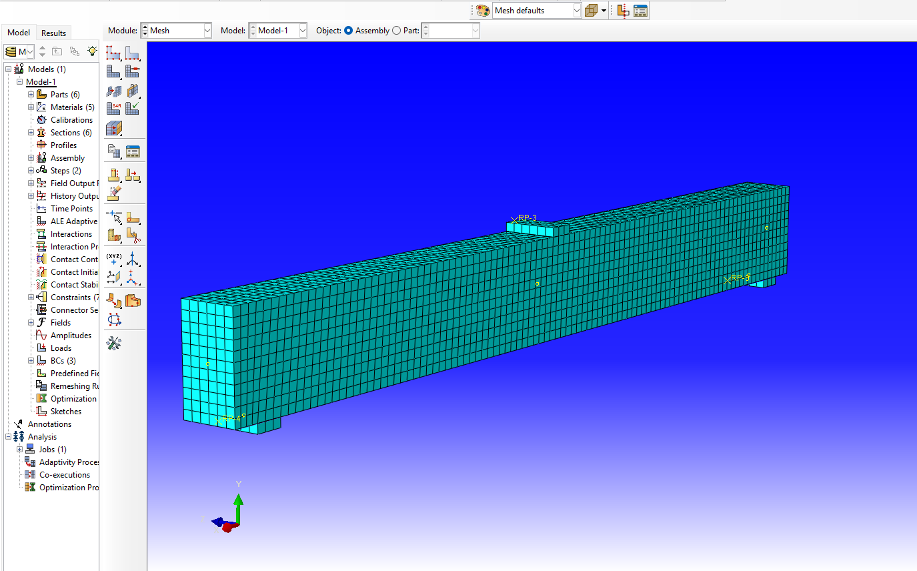Select Calibrations in the model tree
This screenshot has width=917, height=571.
[x=71, y=120]
